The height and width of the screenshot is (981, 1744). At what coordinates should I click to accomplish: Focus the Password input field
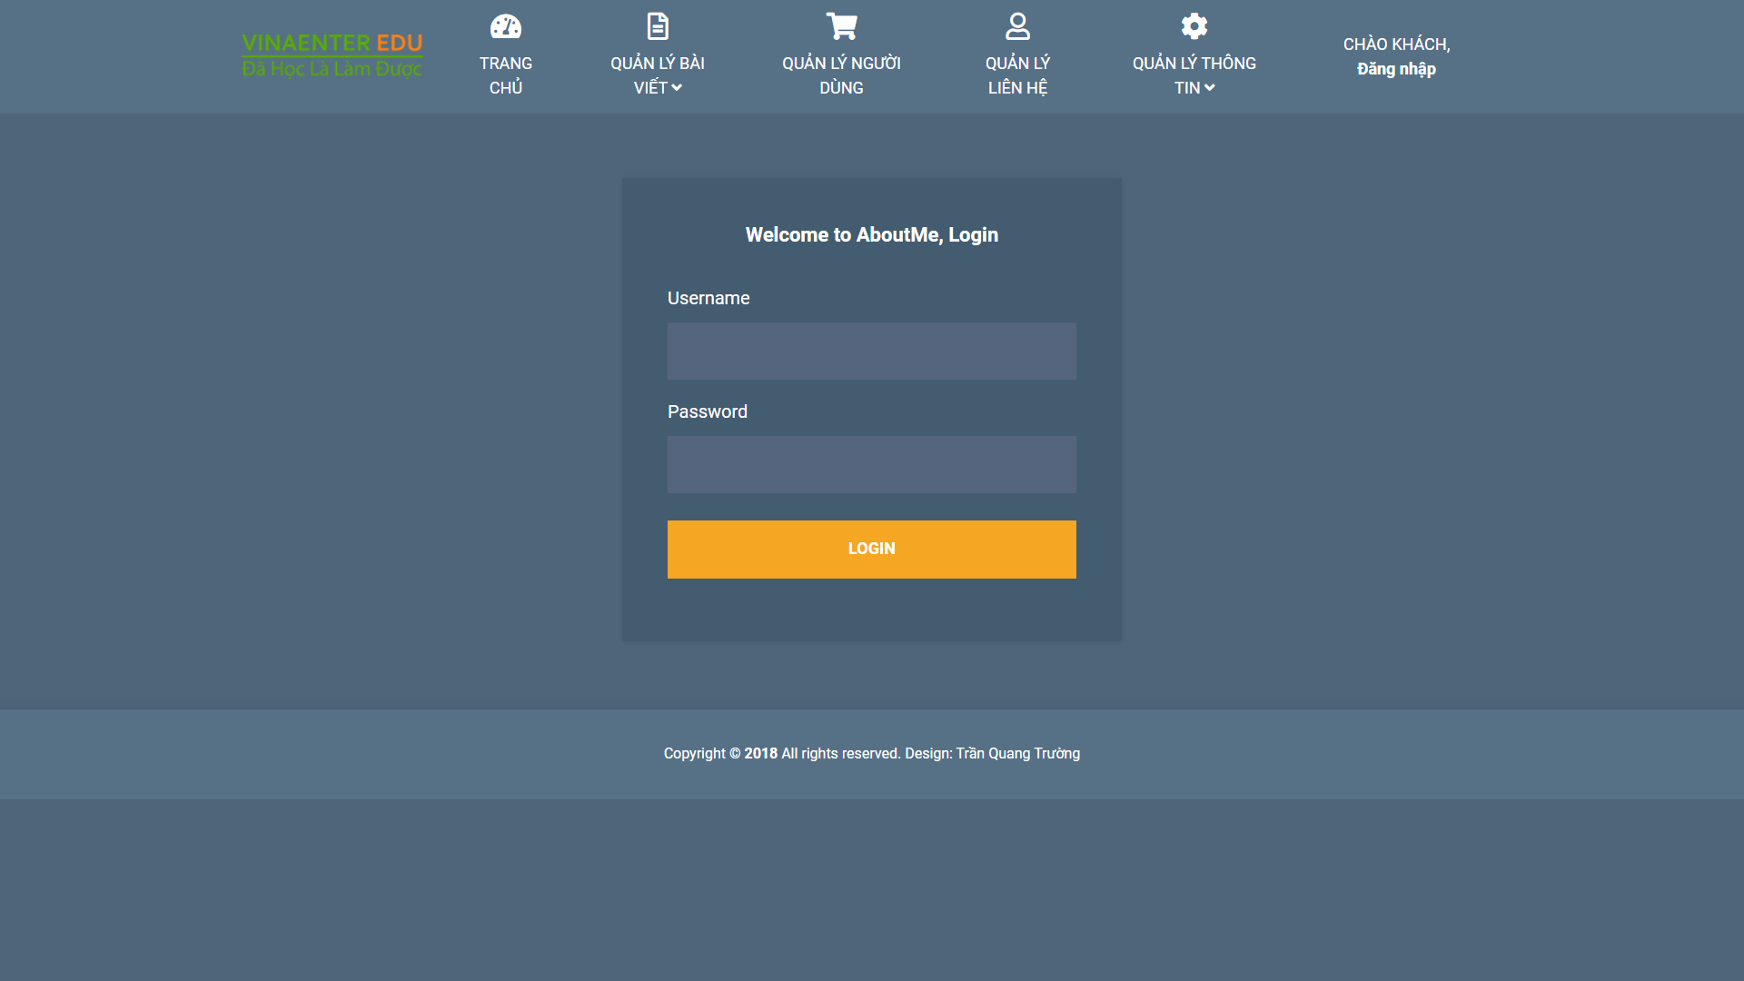(871, 464)
